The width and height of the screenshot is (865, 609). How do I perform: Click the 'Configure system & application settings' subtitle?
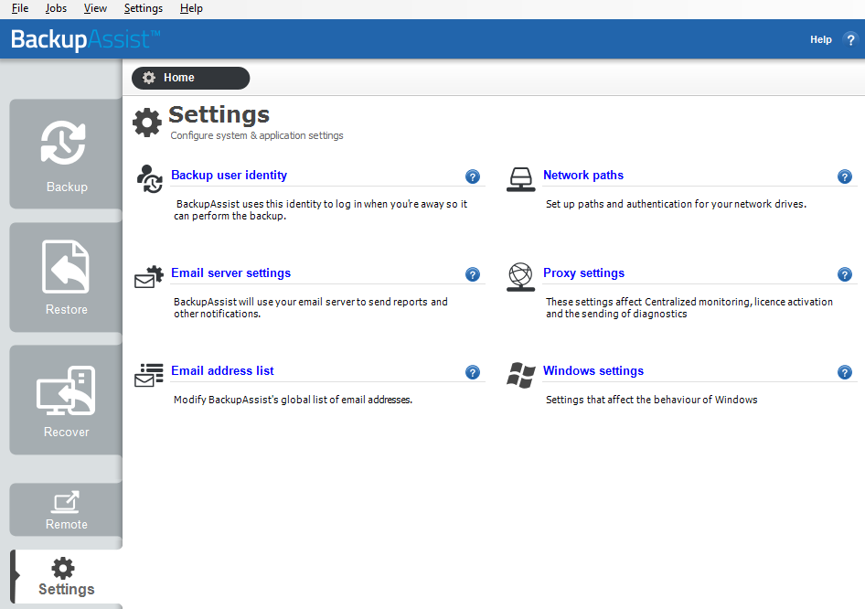(x=257, y=135)
